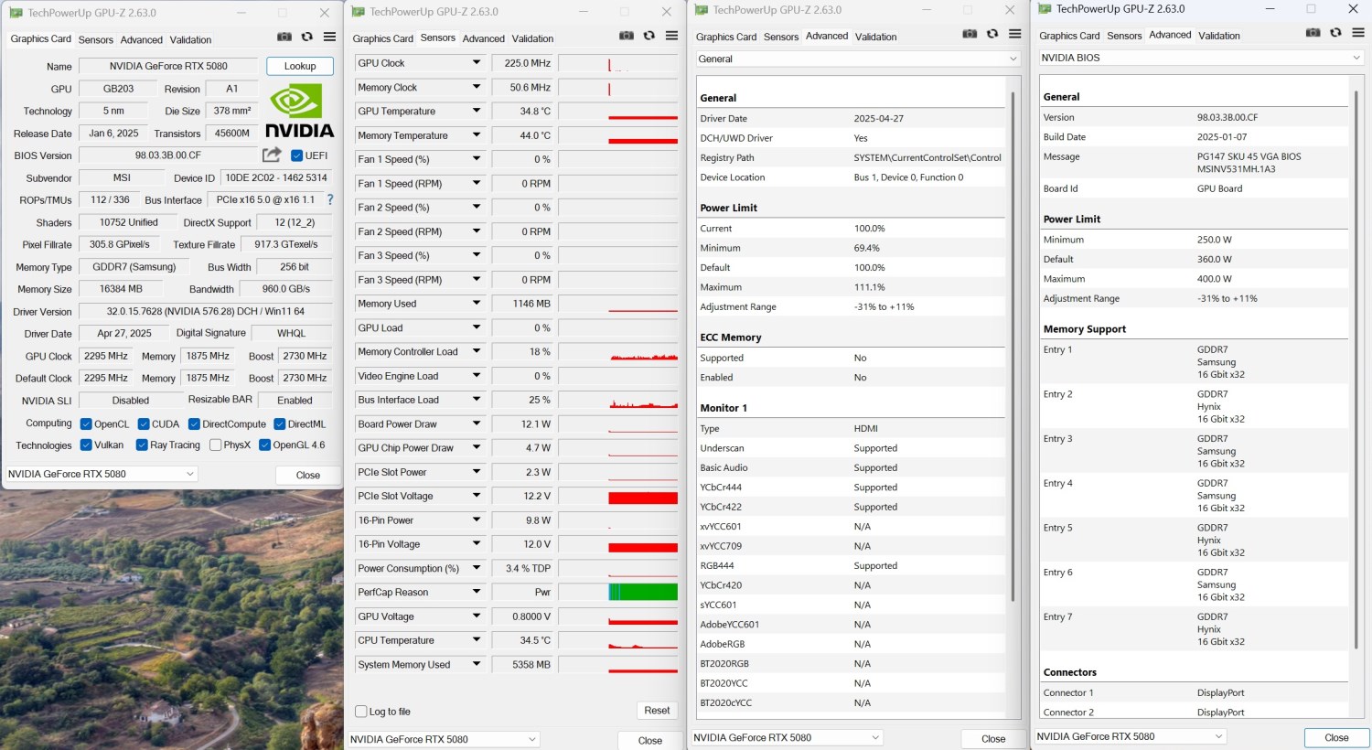Open Fan 1 Speed (%) sensor dropdown
The image size is (1372, 750).
477,159
